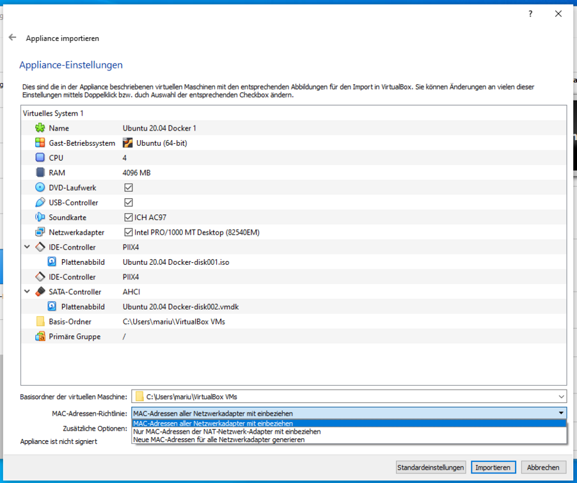The height and width of the screenshot is (483, 577).
Task: Collapse the first IDE-Controller tree node
Action: click(27, 247)
